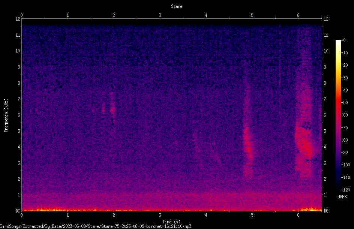This screenshot has width=354, height=229.
Task: Click the "dBFS" label under color scale
Action: pyautogui.click(x=342, y=197)
